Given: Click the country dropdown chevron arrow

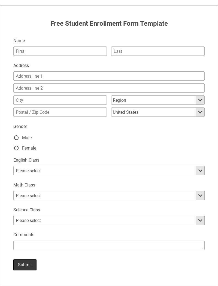Looking at the screenshot, I should [x=200, y=112].
